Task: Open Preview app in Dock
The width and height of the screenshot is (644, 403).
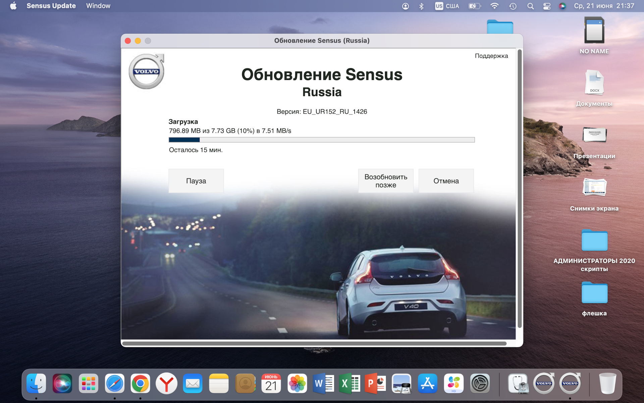Action: click(401, 383)
